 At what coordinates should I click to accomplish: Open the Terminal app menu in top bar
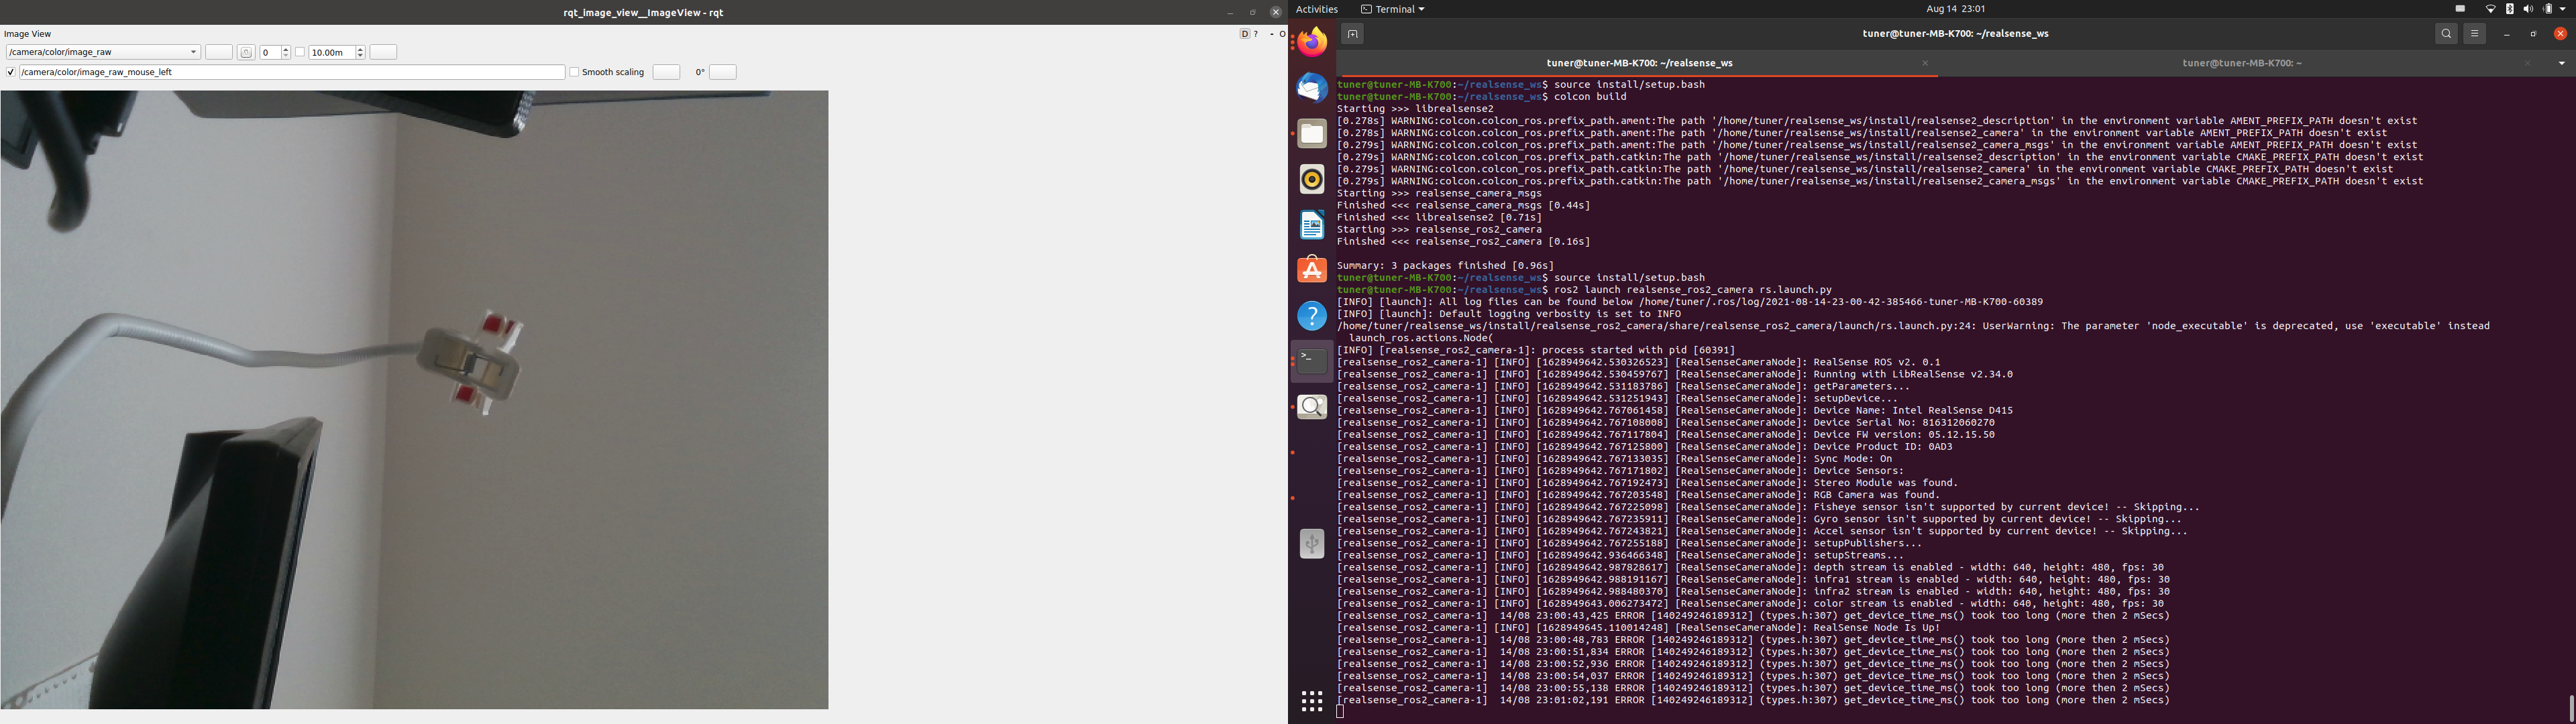[1392, 9]
